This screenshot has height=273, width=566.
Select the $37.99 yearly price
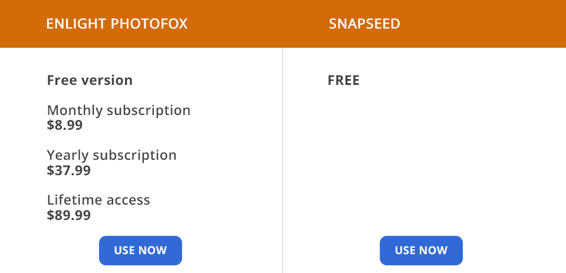68,170
